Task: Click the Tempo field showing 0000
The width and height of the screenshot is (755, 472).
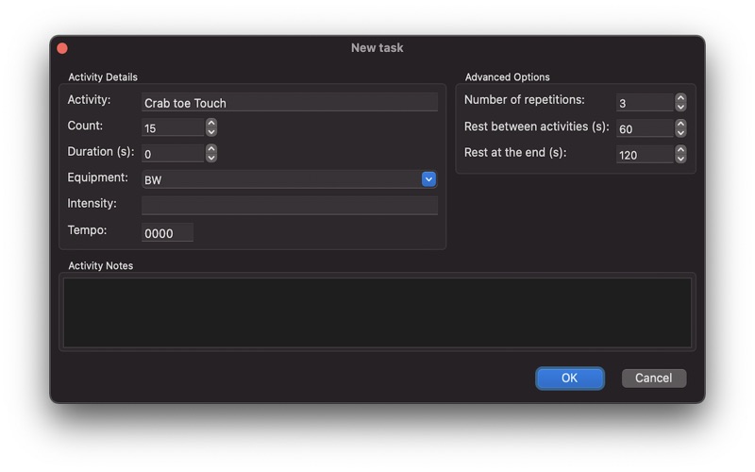Action: pyautogui.click(x=167, y=232)
